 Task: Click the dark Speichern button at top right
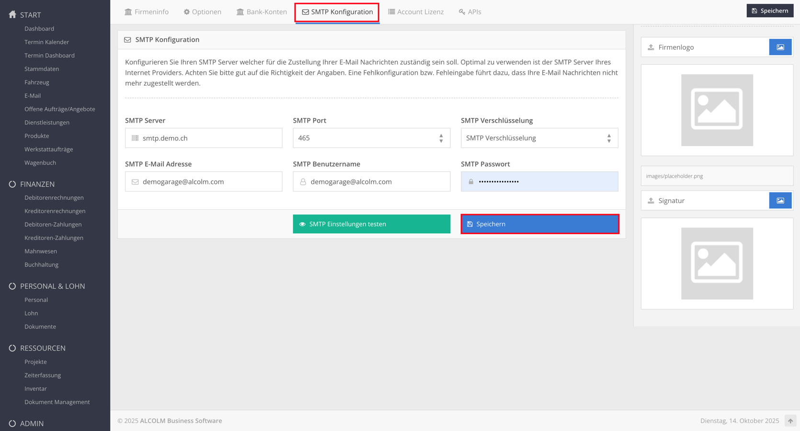[x=769, y=11]
